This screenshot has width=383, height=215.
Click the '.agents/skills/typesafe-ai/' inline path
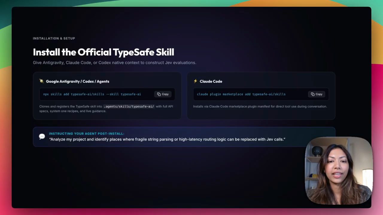[129, 106]
